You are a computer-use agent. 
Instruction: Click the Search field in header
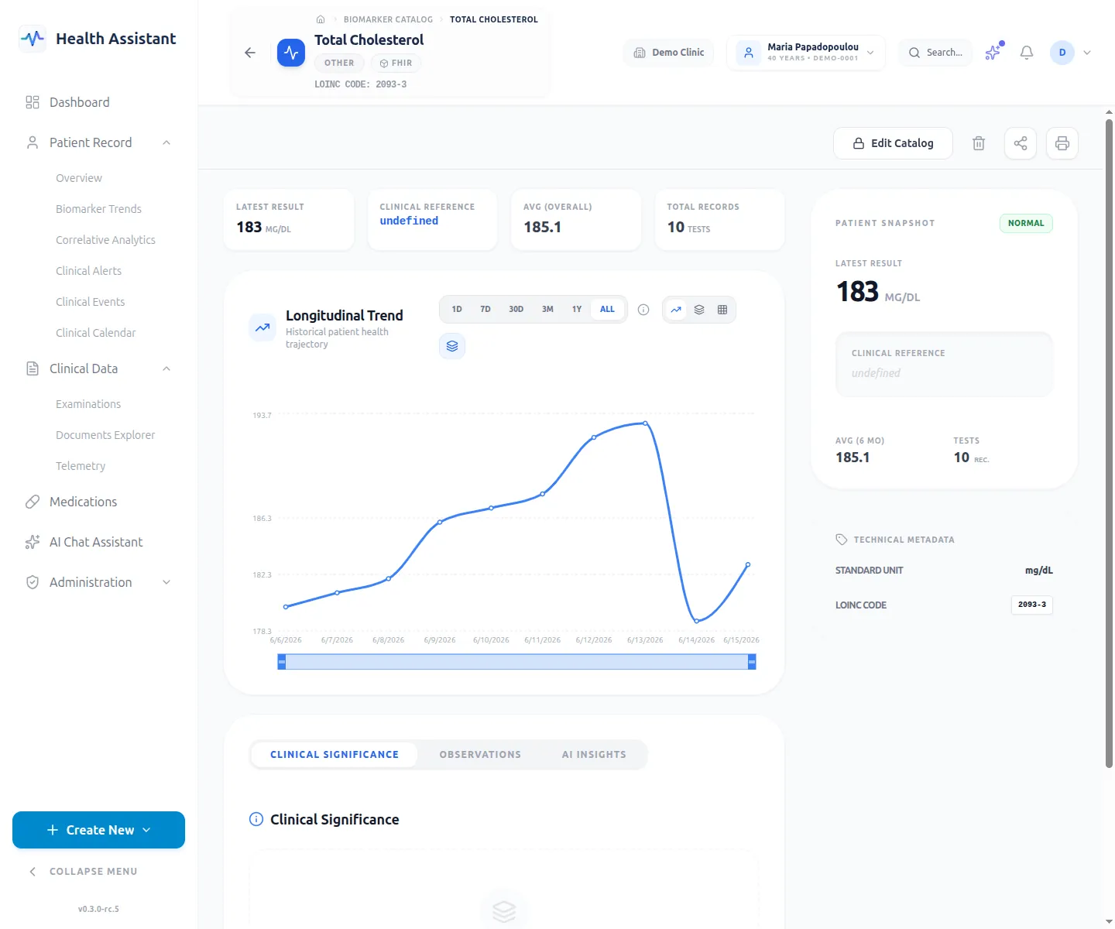tap(935, 53)
